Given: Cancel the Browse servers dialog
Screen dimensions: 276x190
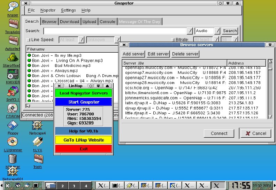Looking at the screenshot, I should (256, 134).
